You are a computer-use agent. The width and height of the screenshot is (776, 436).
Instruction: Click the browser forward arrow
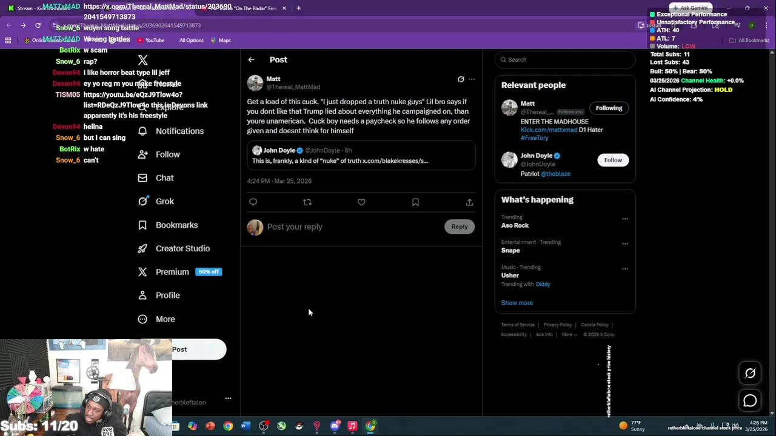point(23,25)
